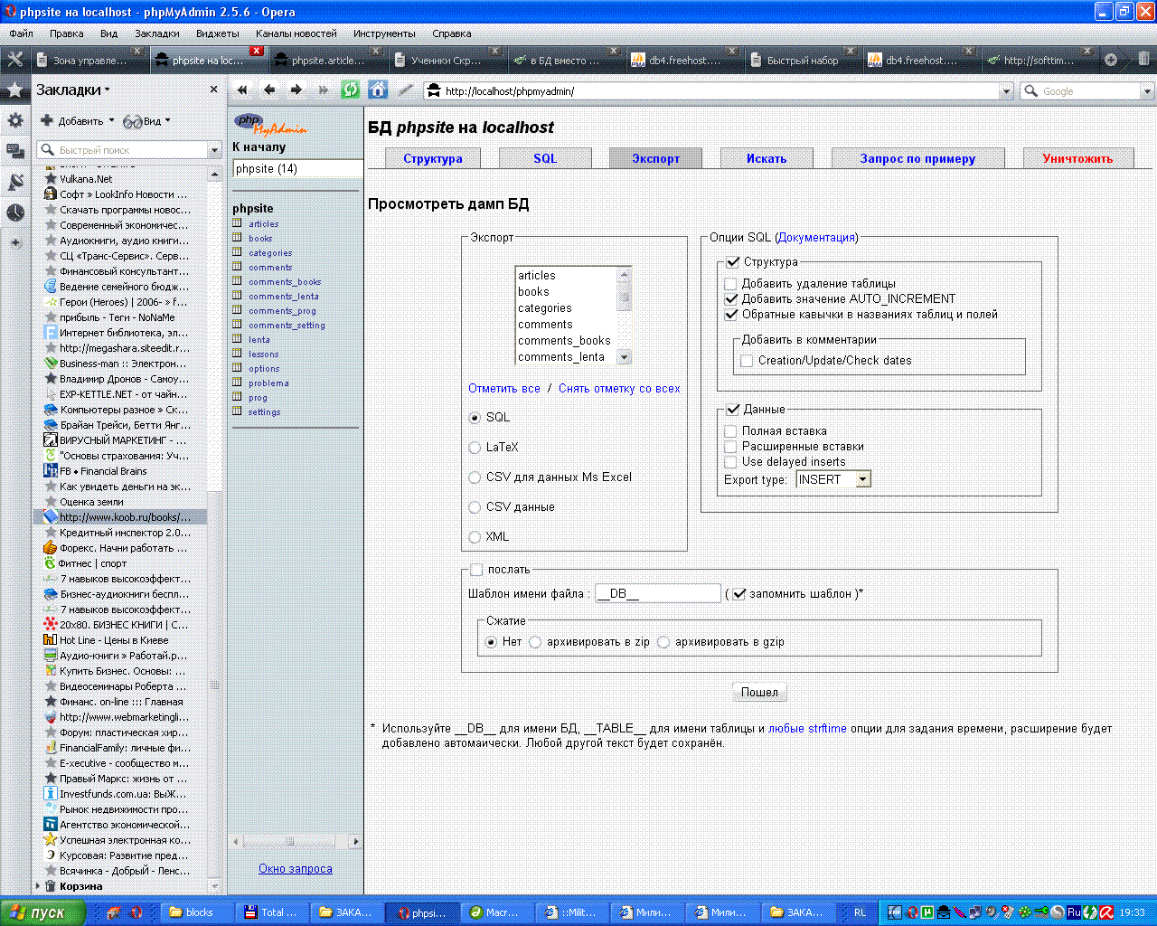
Task: Toggle Добавить значение AUTO_INCREMENT checkbox
Action: tap(731, 299)
